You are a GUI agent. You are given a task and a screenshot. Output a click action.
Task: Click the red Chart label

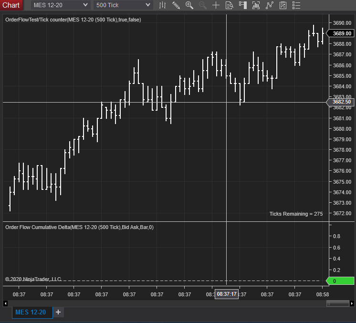[x=11, y=5]
